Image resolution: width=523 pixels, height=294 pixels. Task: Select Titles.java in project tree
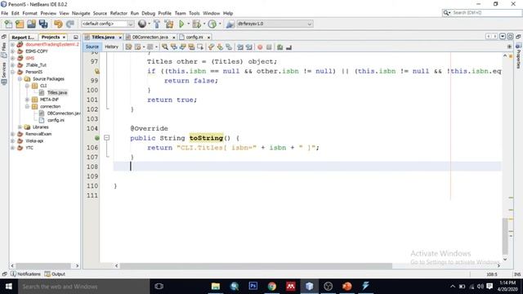point(57,92)
